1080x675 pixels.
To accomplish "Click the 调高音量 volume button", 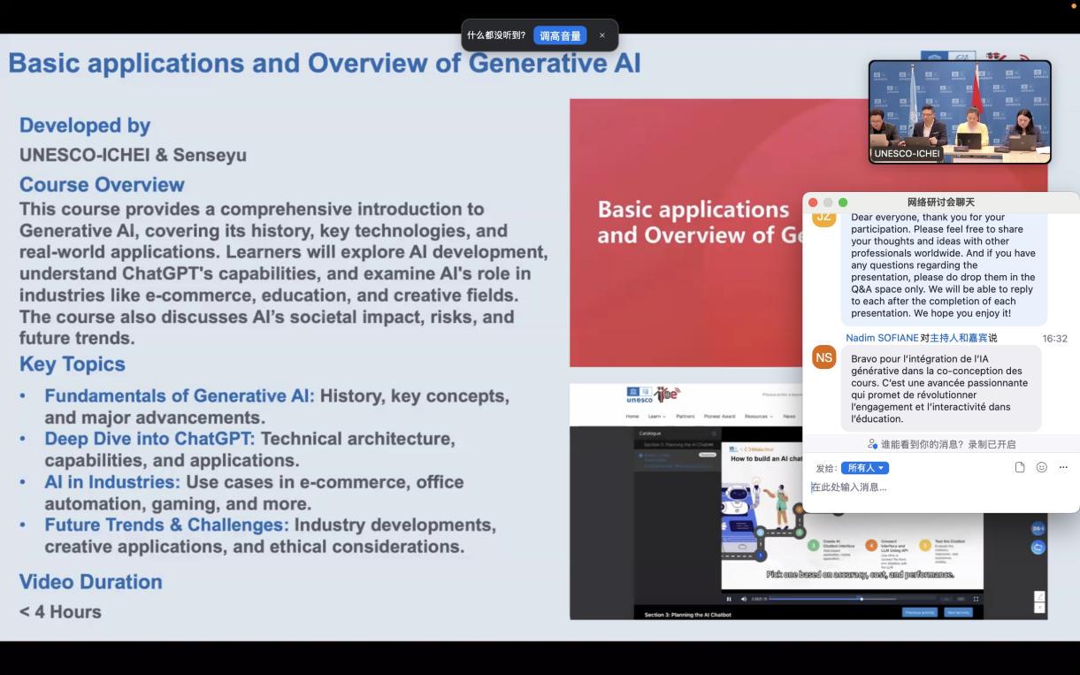I will pyautogui.click(x=560, y=35).
